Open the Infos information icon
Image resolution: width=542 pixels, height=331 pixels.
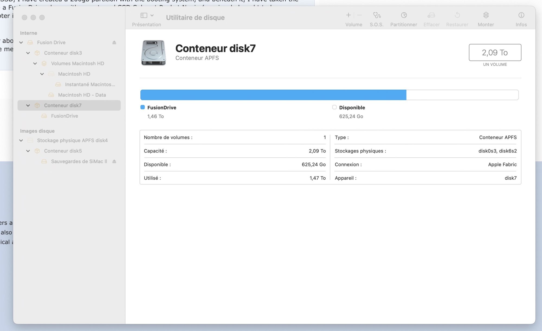point(521,15)
